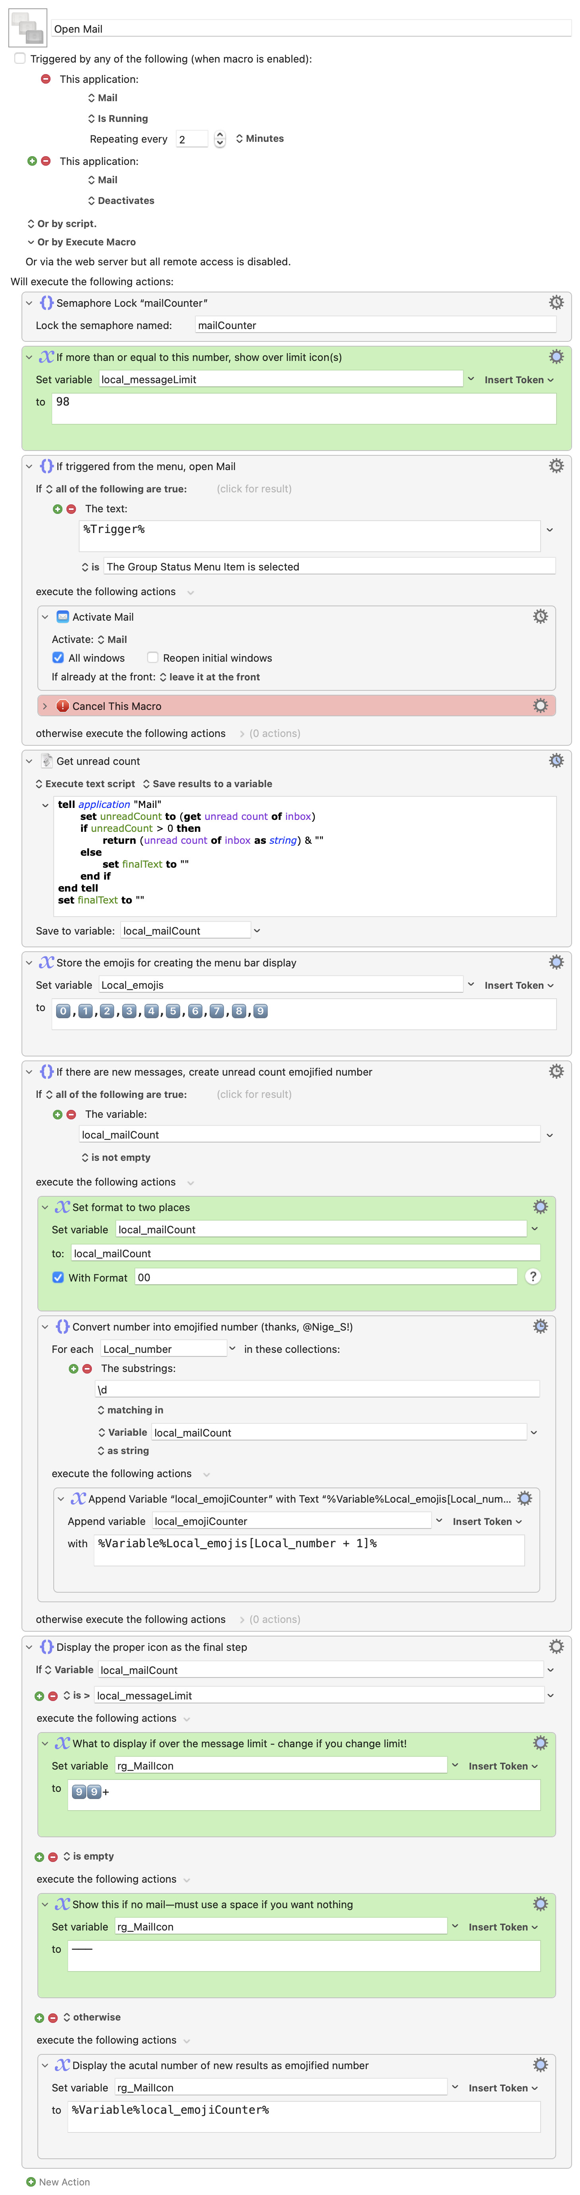The image size is (580, 2195).
Task: Uncheck 'All windows' in Activate Mail
Action: 58,658
